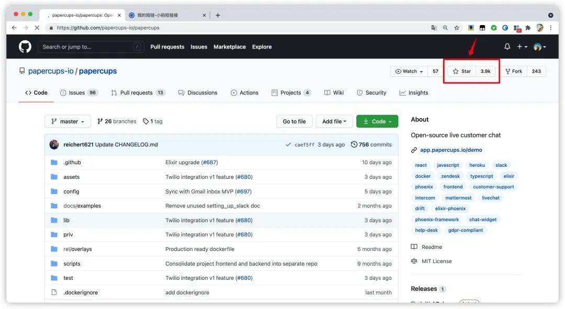Click the folder icon beside test
Screen dimensions: 565x309
(54, 278)
